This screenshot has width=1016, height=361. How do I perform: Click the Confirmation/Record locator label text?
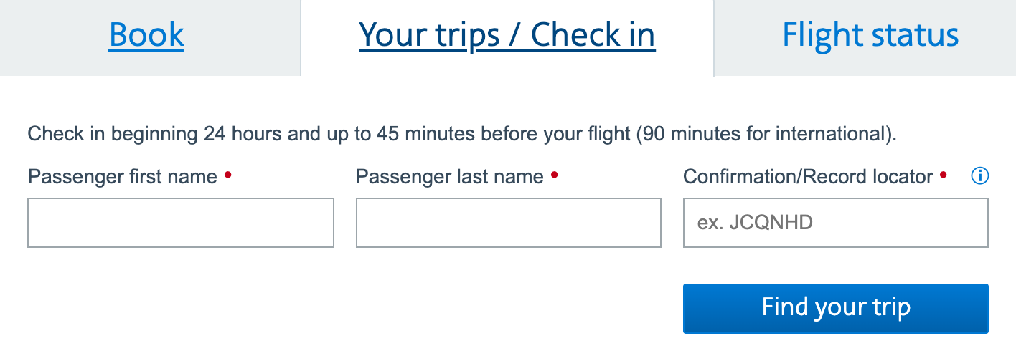[808, 177]
